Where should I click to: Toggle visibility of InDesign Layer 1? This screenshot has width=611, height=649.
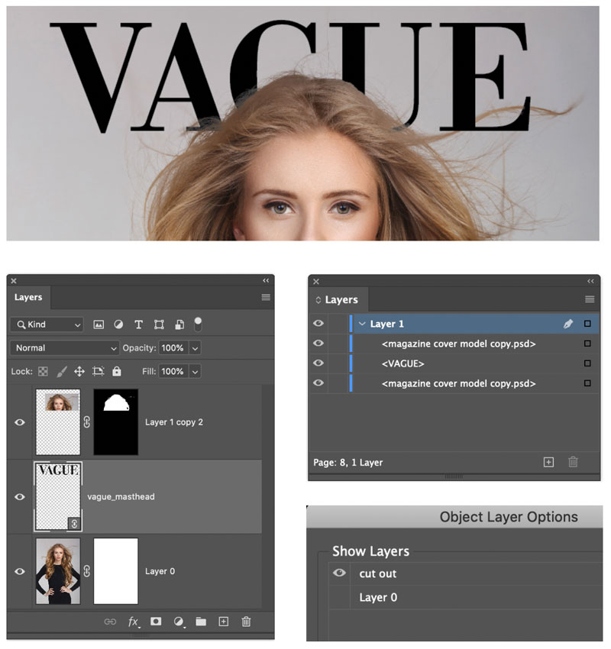[318, 323]
